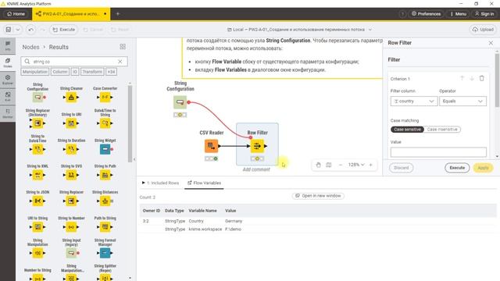This screenshot has width=500, height=281.
Task: Open zoom level 128% dropdown
Action: pyautogui.click(x=356, y=165)
